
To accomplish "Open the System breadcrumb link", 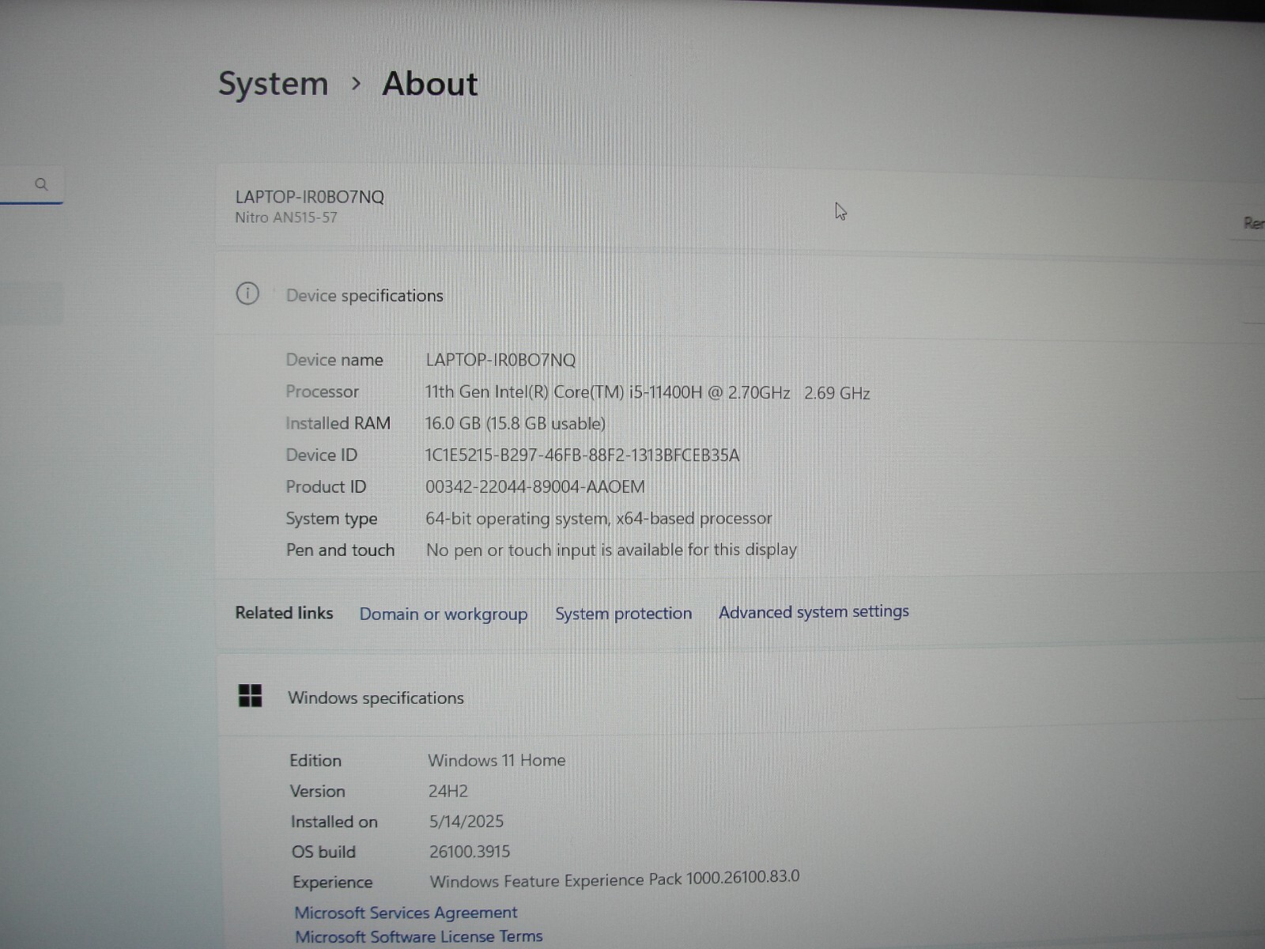I will tap(273, 84).
